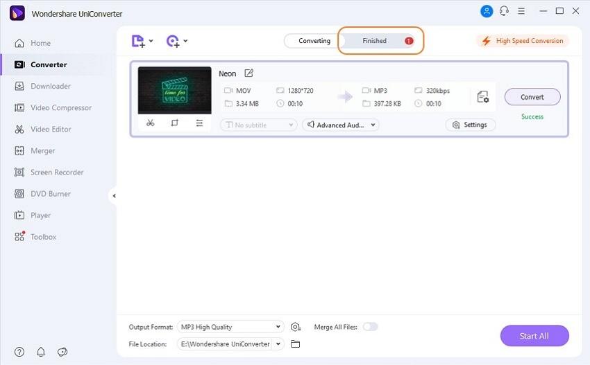Open the customer support headset icon
The width and height of the screenshot is (590, 365).
coord(504,11)
